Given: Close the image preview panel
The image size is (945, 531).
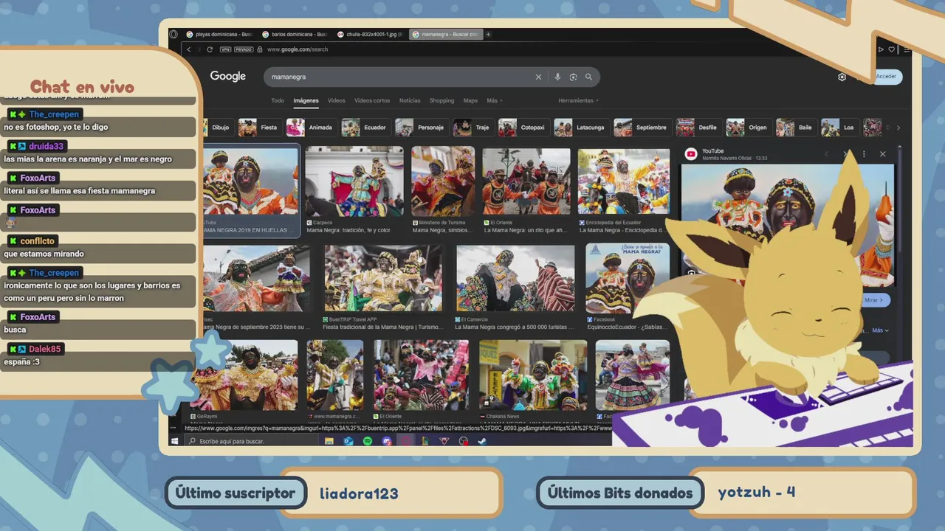Looking at the screenshot, I should (x=882, y=154).
